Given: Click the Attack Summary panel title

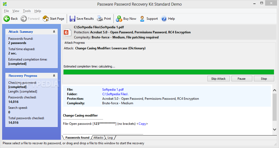Looking at the screenshot, I should click(21, 32).
